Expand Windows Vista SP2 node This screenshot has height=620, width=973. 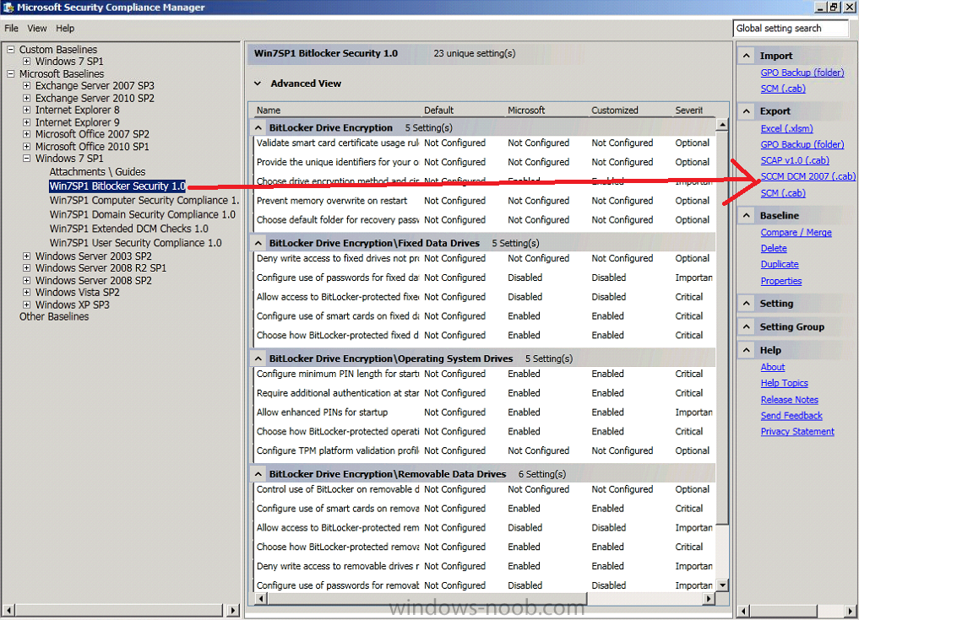click(x=27, y=292)
